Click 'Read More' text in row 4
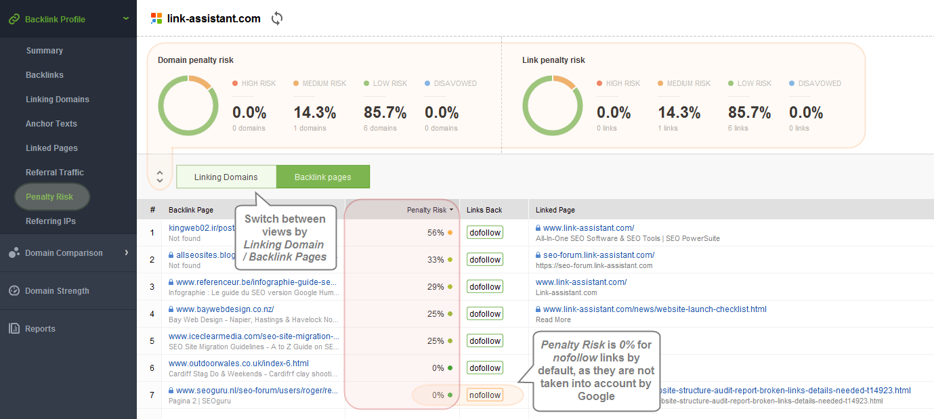This screenshot has width=934, height=419. (x=553, y=320)
